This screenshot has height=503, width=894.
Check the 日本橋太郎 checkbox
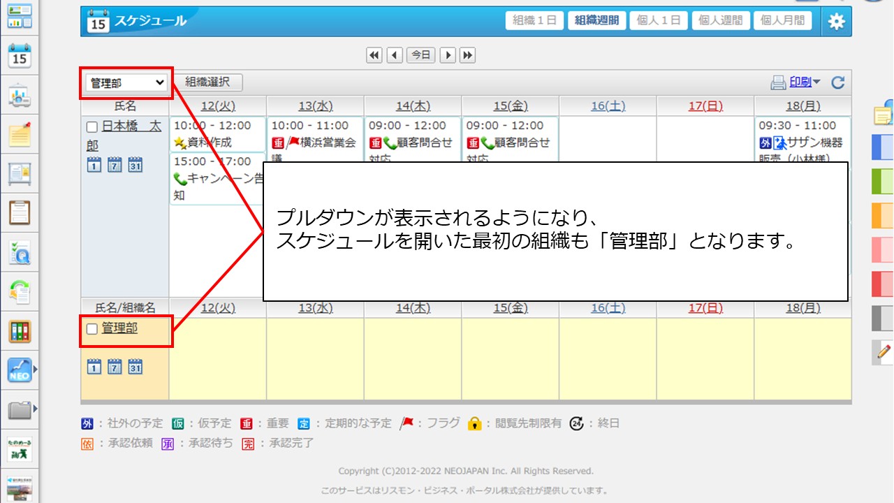[91, 127]
